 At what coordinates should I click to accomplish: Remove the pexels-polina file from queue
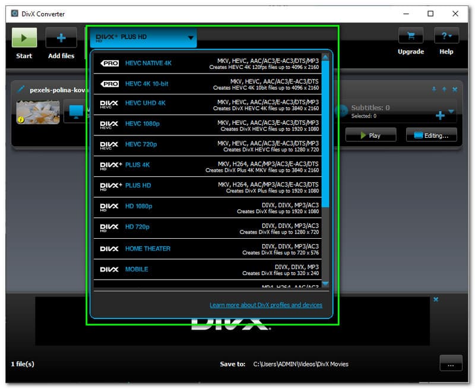point(455,89)
